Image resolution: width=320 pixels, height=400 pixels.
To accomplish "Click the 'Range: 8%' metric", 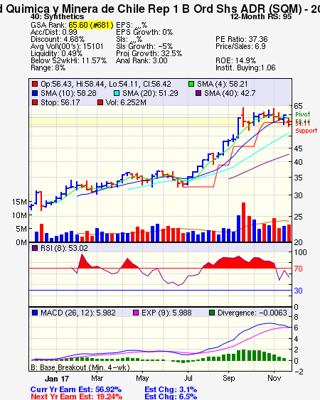I will 48,68.
